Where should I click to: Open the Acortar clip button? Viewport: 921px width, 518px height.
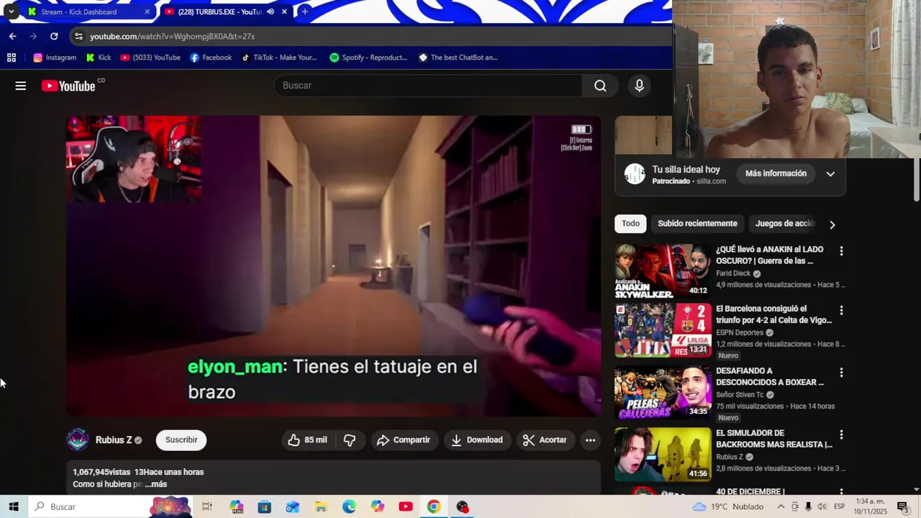pyautogui.click(x=545, y=440)
